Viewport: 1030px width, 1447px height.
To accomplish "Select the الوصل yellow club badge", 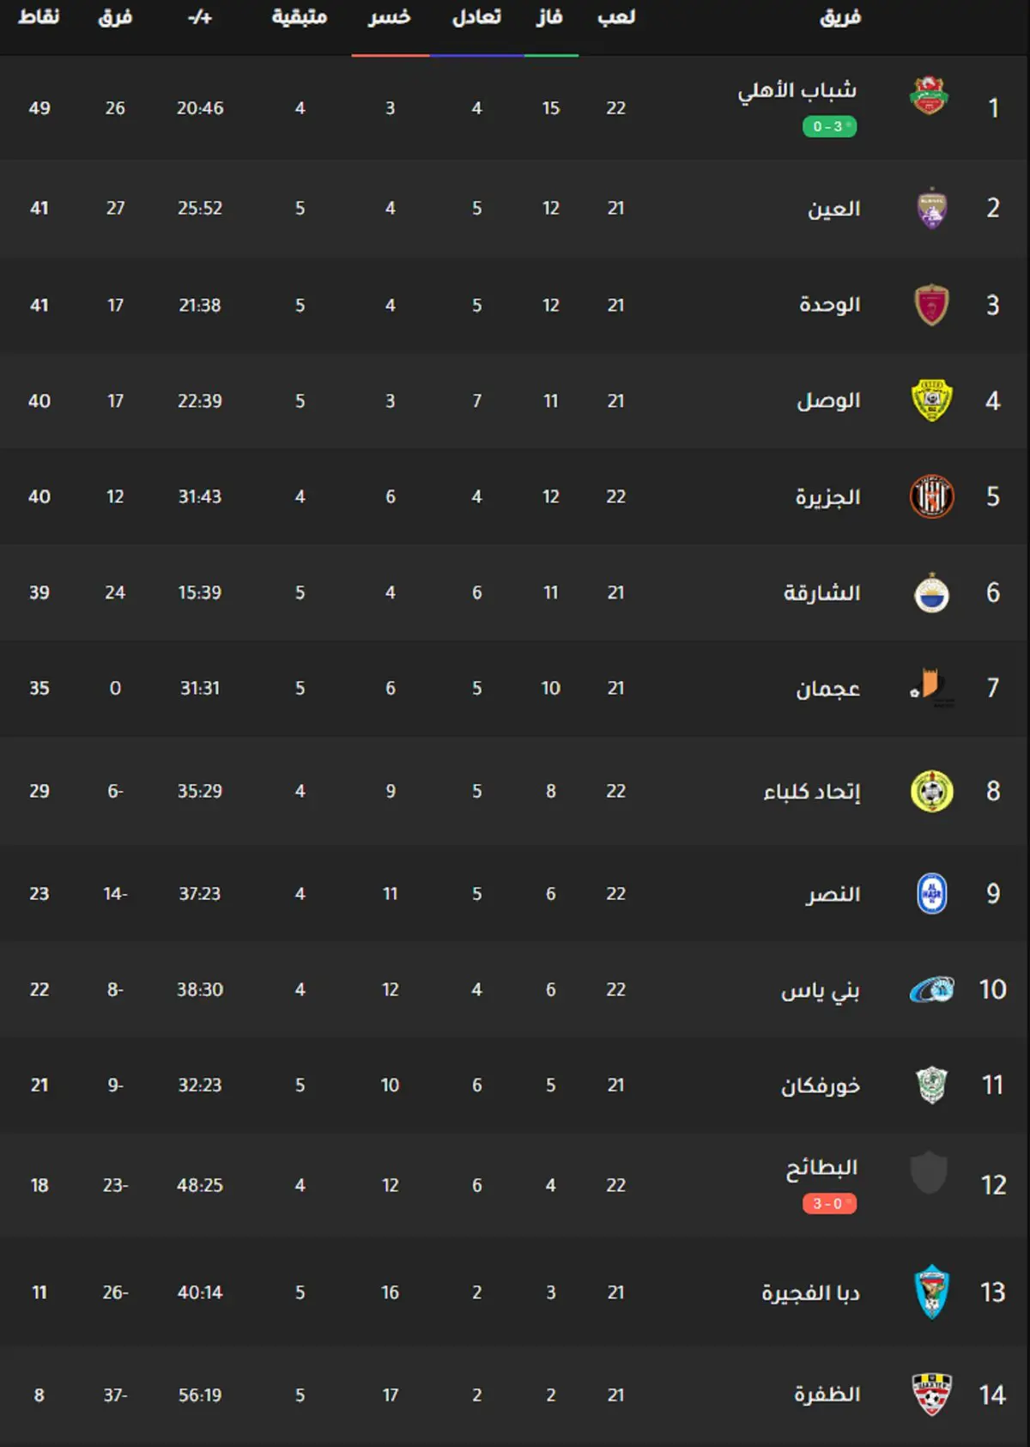I will 931,400.
